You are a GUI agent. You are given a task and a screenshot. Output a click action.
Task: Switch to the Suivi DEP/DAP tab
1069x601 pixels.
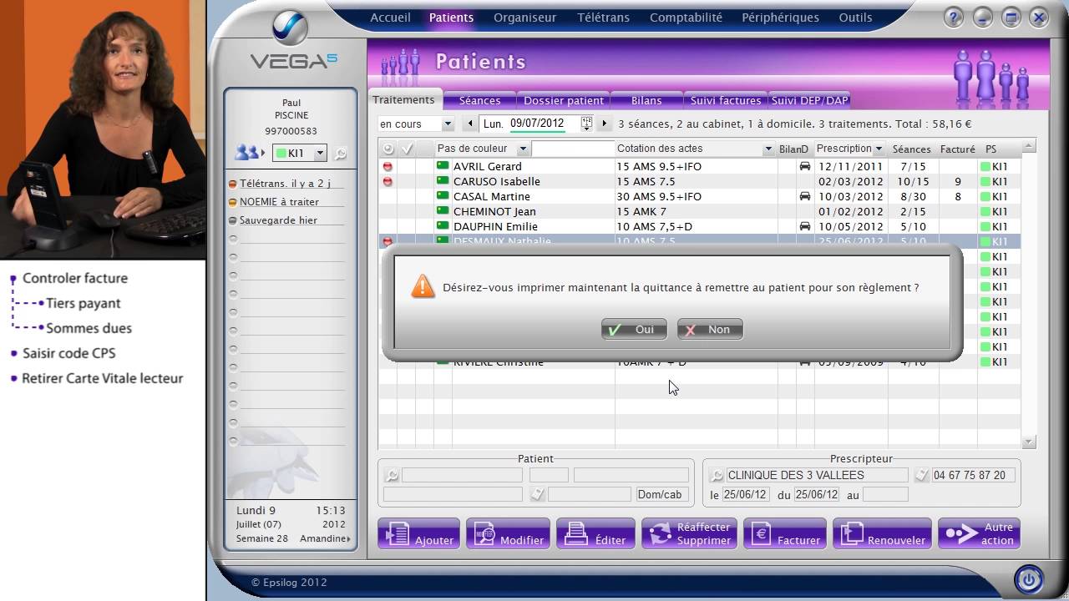[809, 100]
